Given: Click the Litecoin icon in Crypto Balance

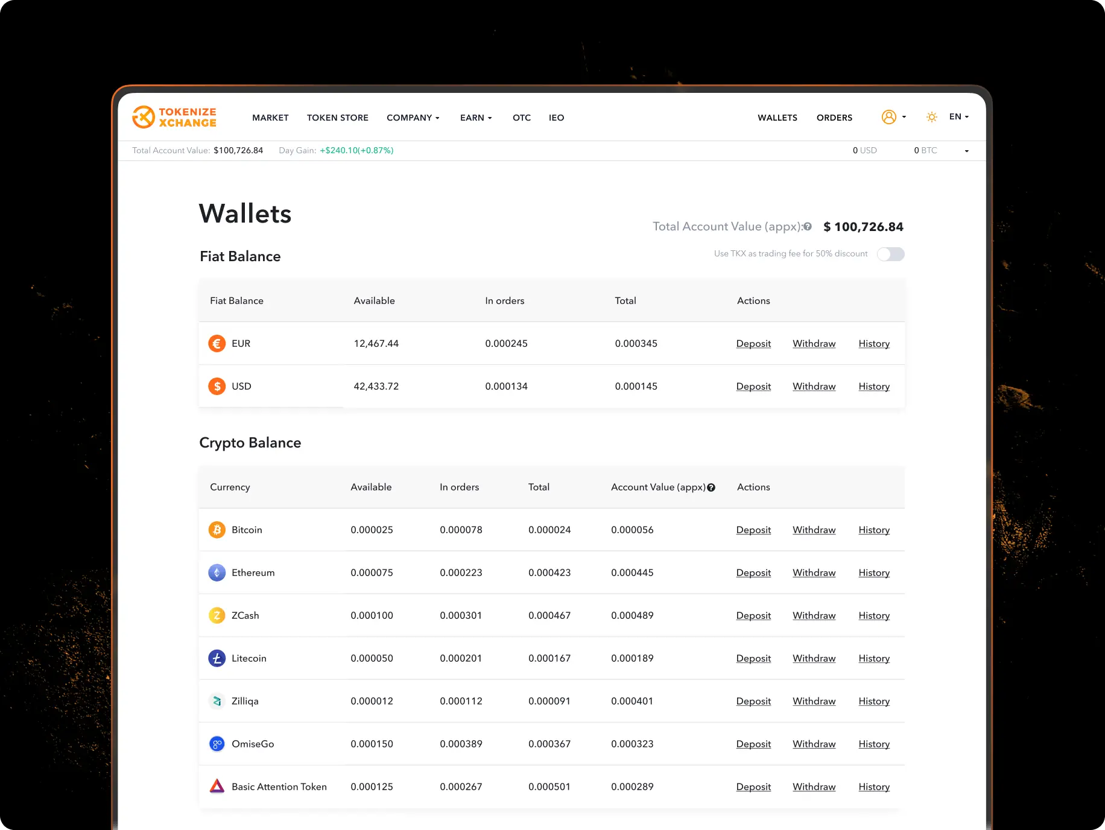Looking at the screenshot, I should tap(217, 658).
